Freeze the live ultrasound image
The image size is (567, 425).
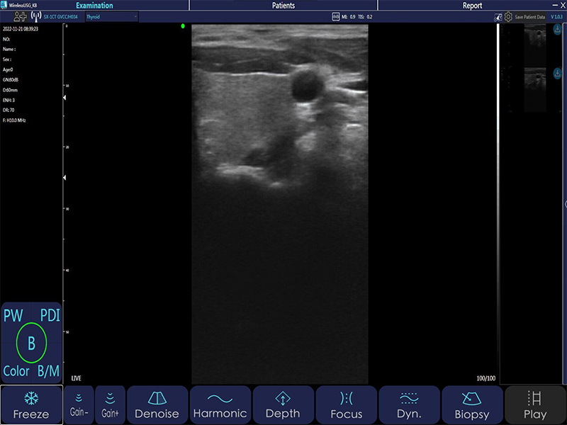click(x=30, y=405)
